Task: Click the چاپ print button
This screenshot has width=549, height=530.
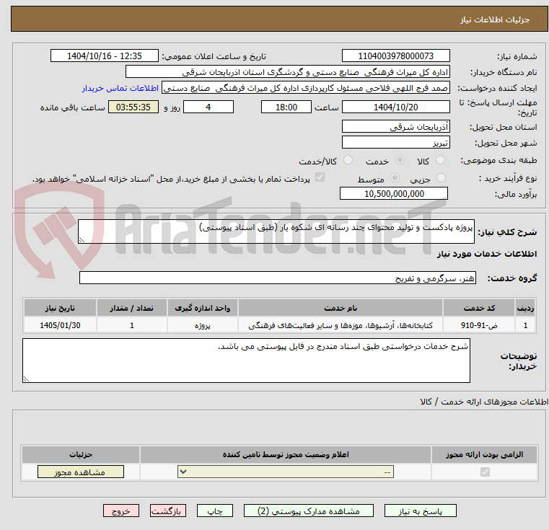Action: (215, 511)
